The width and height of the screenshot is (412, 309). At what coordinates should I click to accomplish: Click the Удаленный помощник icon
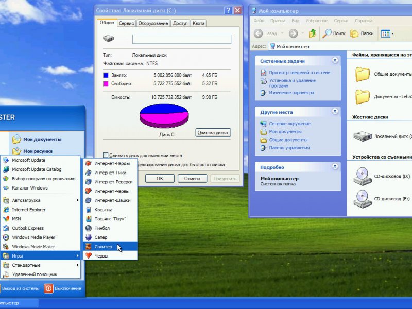click(6, 274)
